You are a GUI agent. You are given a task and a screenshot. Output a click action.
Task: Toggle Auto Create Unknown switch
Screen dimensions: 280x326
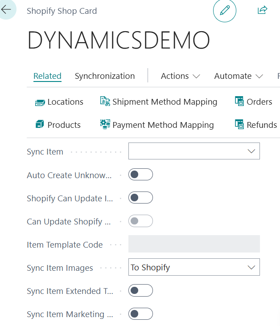140,175
